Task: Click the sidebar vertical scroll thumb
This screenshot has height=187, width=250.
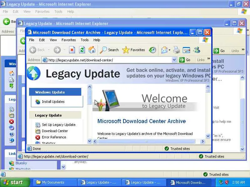Action: tap(89, 97)
